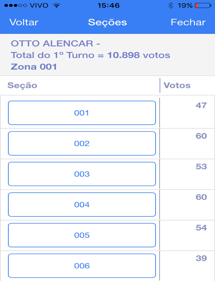The image size is (215, 281).
Task: Tap the Fechar close button
Action: click(188, 22)
